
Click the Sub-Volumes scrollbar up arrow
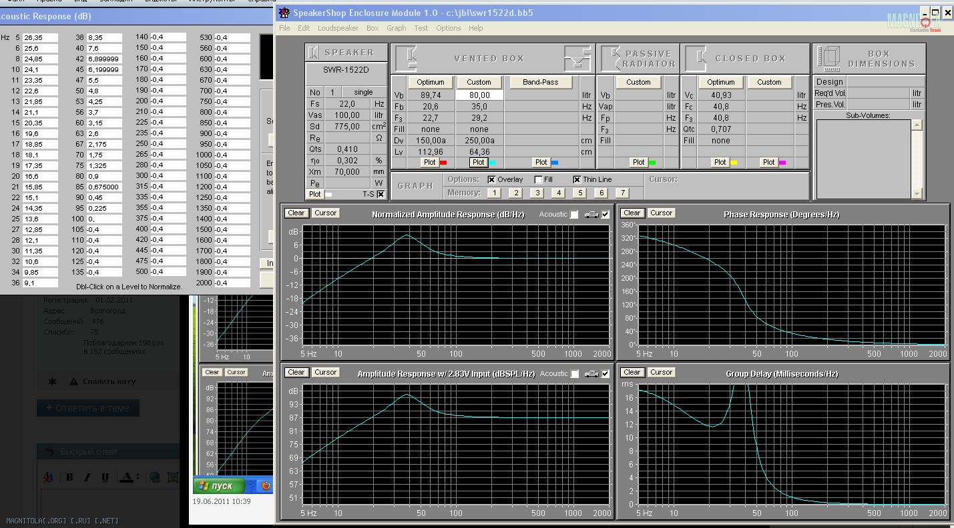coord(917,125)
